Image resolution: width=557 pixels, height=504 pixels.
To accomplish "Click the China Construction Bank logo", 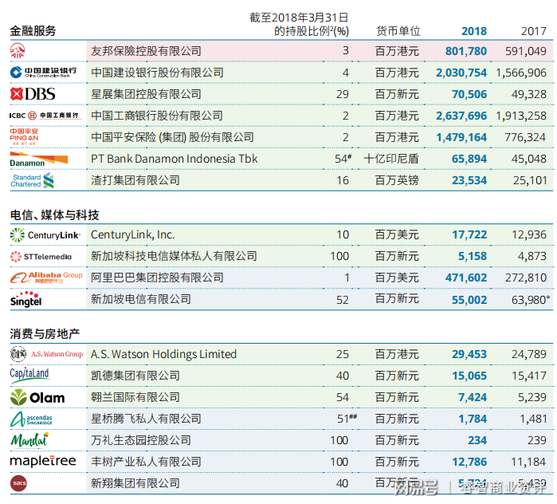I will 43,72.
